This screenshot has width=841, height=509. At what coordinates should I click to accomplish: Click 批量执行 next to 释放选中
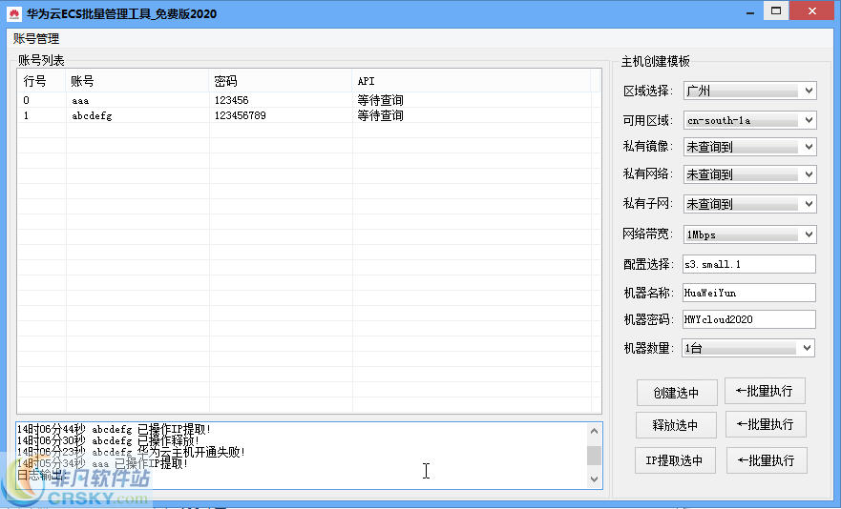click(766, 424)
